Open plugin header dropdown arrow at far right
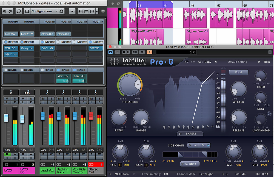The height and width of the screenshot is (177, 274). click(x=270, y=52)
